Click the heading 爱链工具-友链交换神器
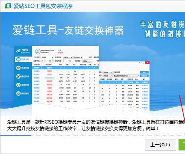 point(68,30)
